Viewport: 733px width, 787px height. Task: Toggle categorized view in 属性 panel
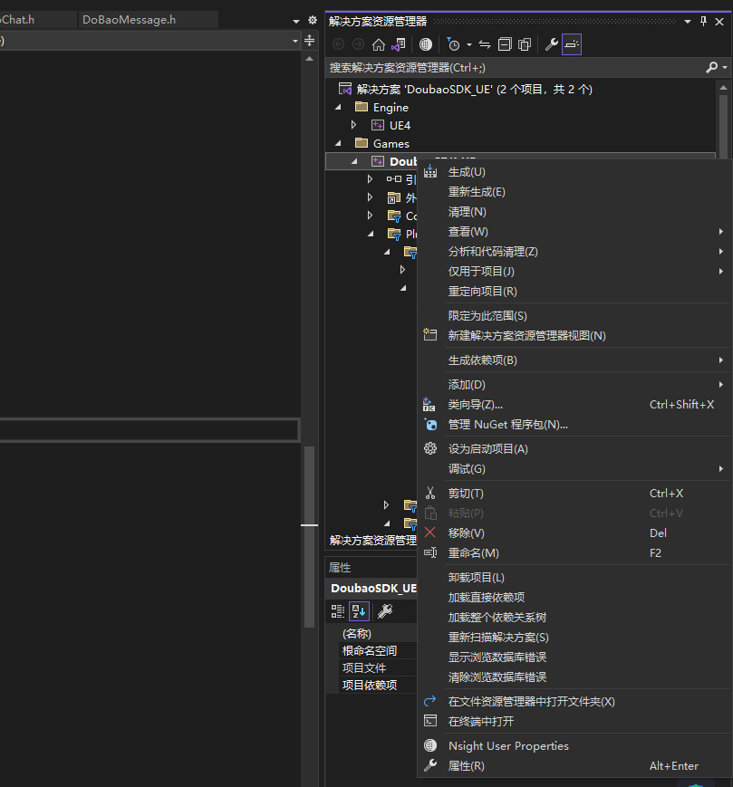(x=338, y=610)
